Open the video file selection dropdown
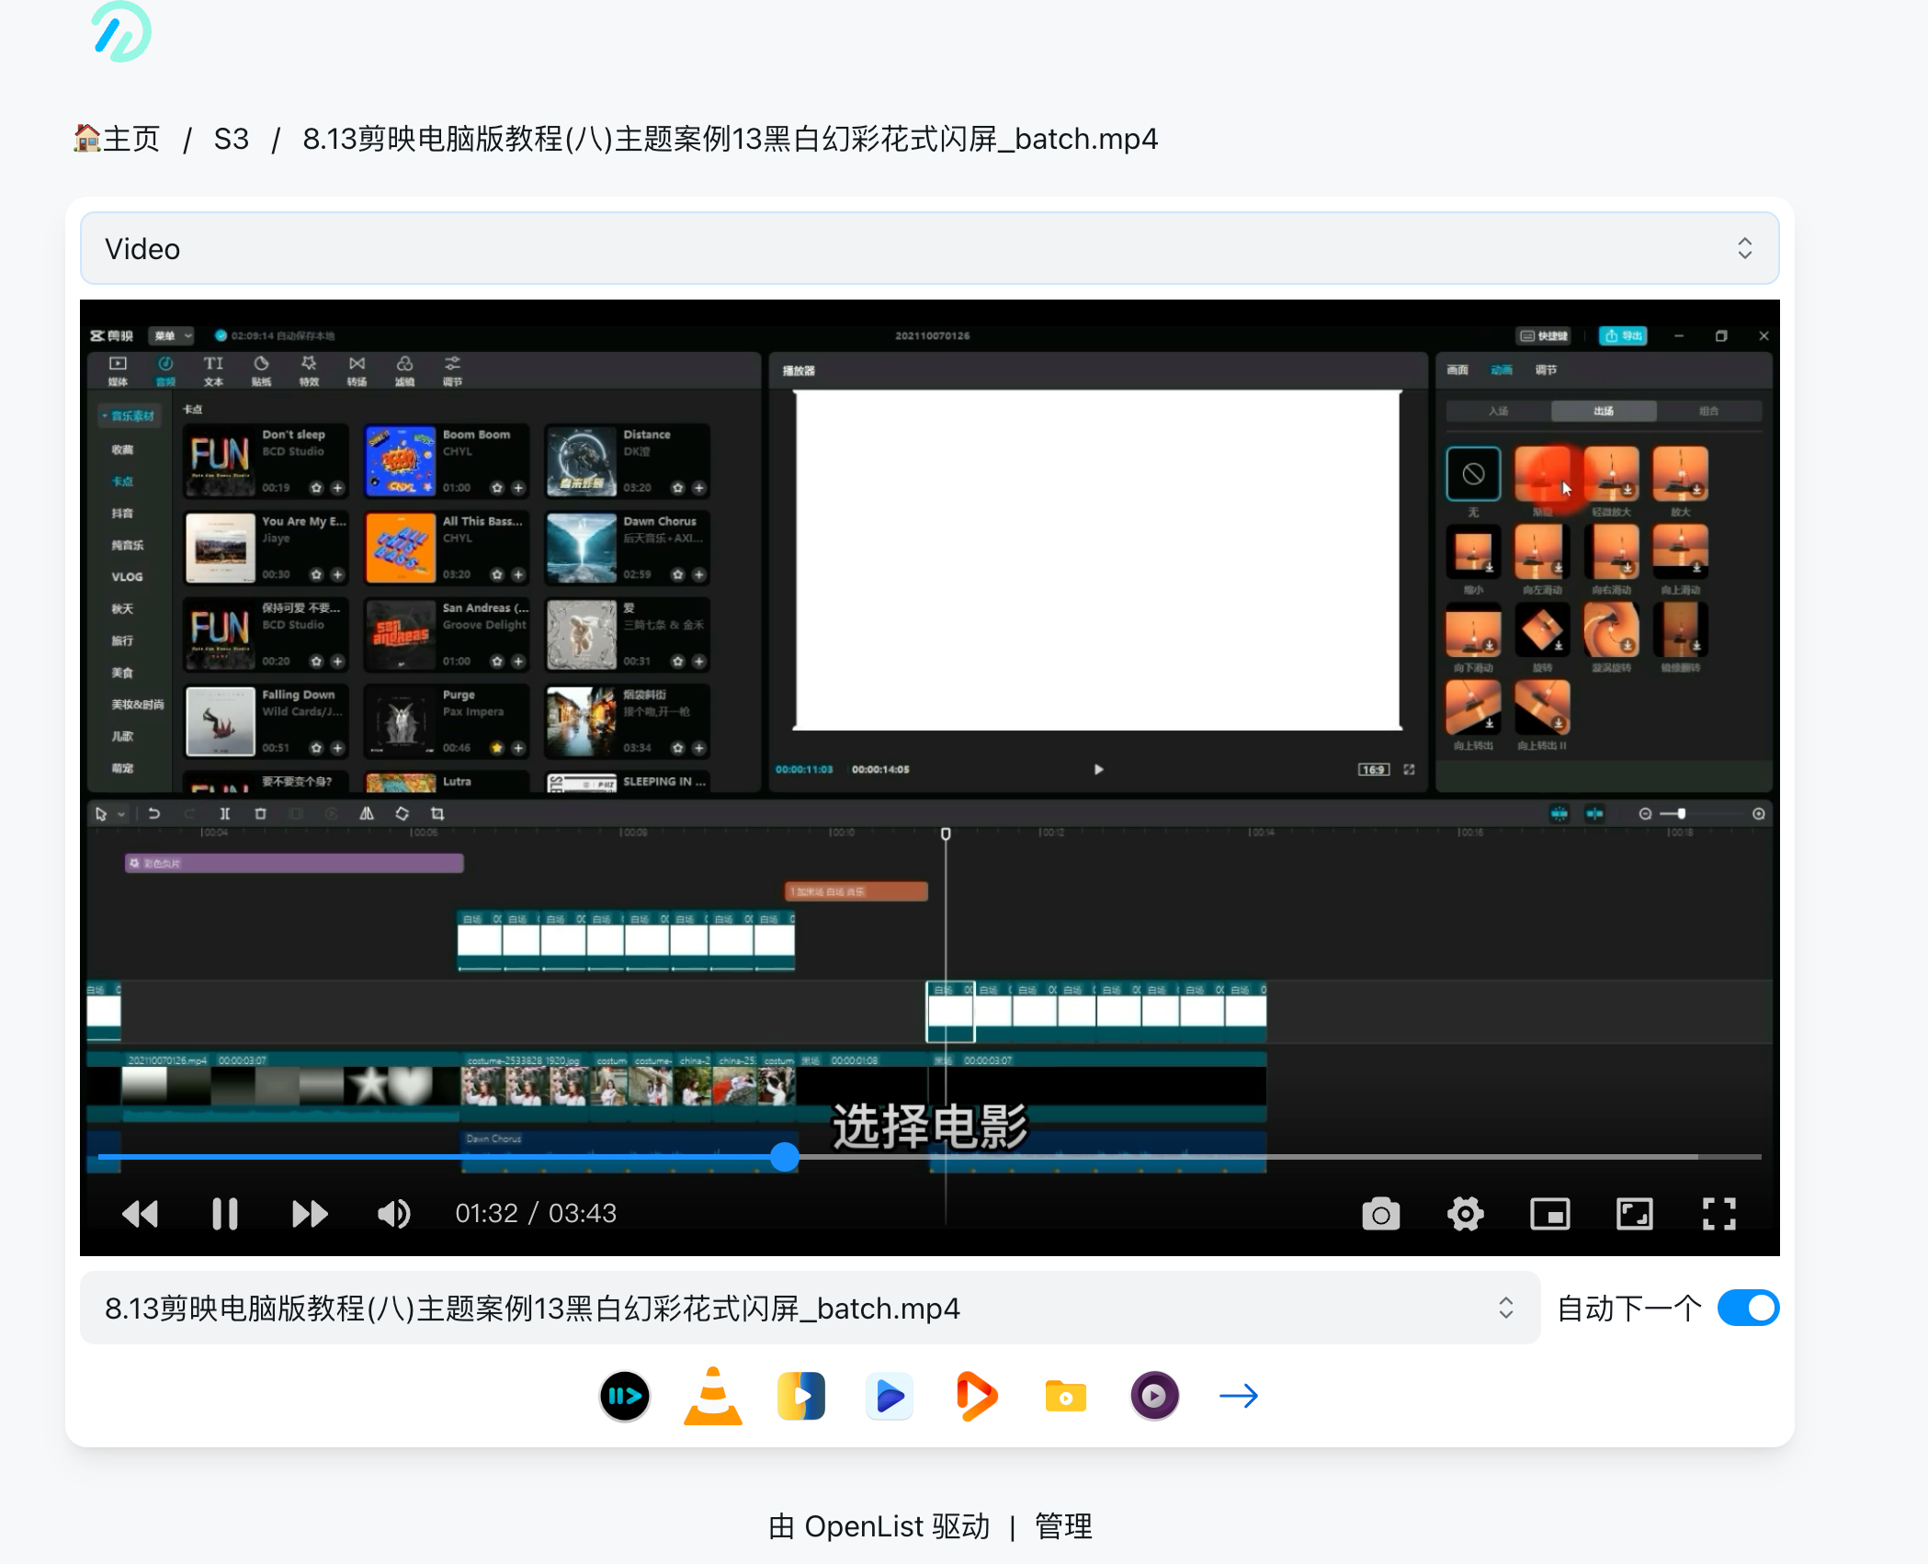 pyautogui.click(x=809, y=1308)
